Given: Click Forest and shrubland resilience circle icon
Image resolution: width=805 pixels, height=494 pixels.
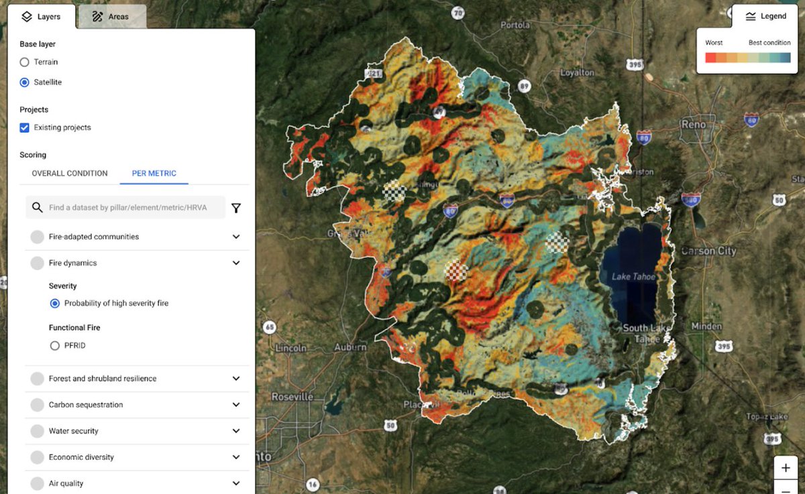Looking at the screenshot, I should click(38, 379).
